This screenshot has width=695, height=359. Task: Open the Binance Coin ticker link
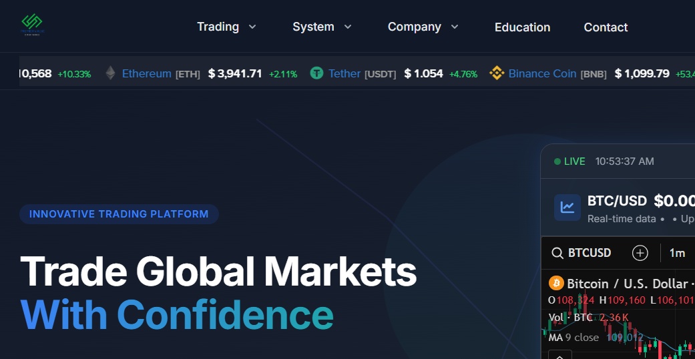pos(542,73)
